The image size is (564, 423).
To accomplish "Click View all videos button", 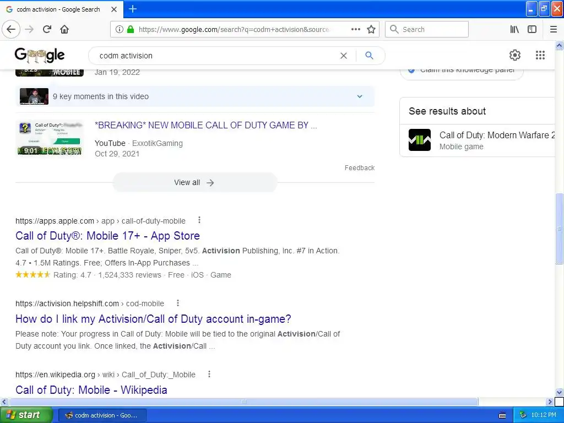I will (x=194, y=182).
